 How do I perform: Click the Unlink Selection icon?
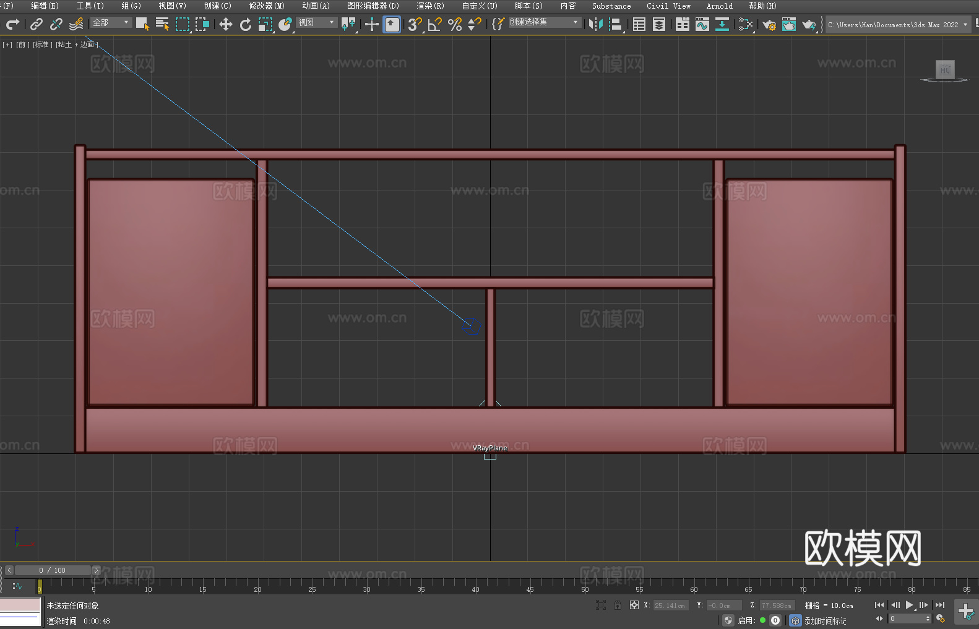[x=56, y=24]
